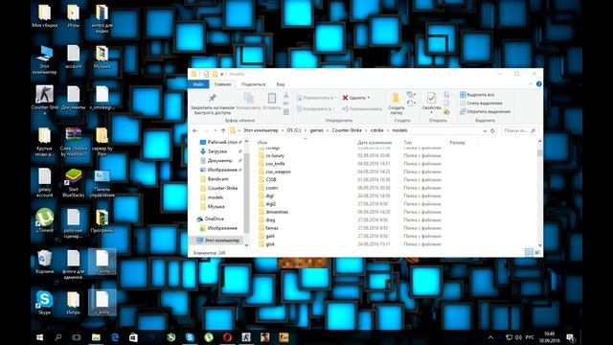Click 'Counter-Strike' in the address breadcrumb
613x345 pixels.
pyautogui.click(x=347, y=130)
